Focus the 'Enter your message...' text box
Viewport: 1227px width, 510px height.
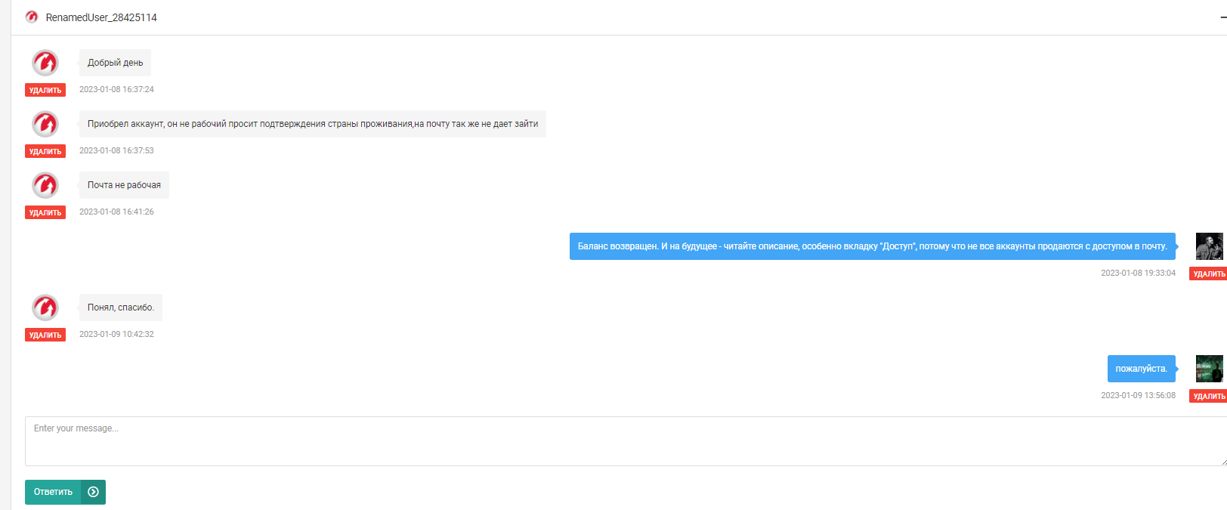(x=624, y=441)
